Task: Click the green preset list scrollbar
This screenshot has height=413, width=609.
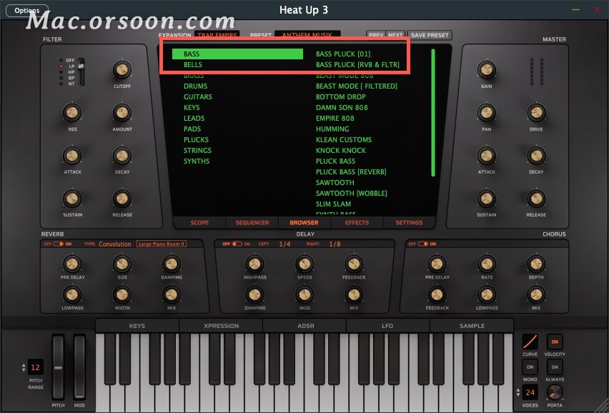Action: click(433, 113)
